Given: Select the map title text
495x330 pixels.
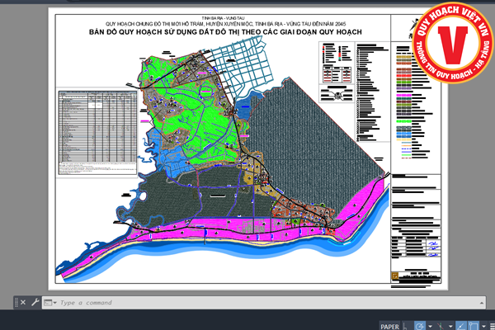Looking at the screenshot, I should pyautogui.click(x=226, y=32).
